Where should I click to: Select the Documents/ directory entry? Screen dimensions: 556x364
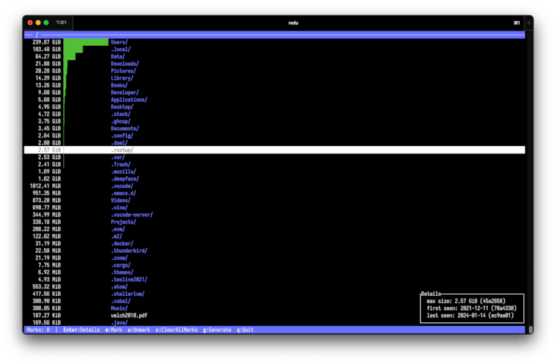(x=125, y=129)
